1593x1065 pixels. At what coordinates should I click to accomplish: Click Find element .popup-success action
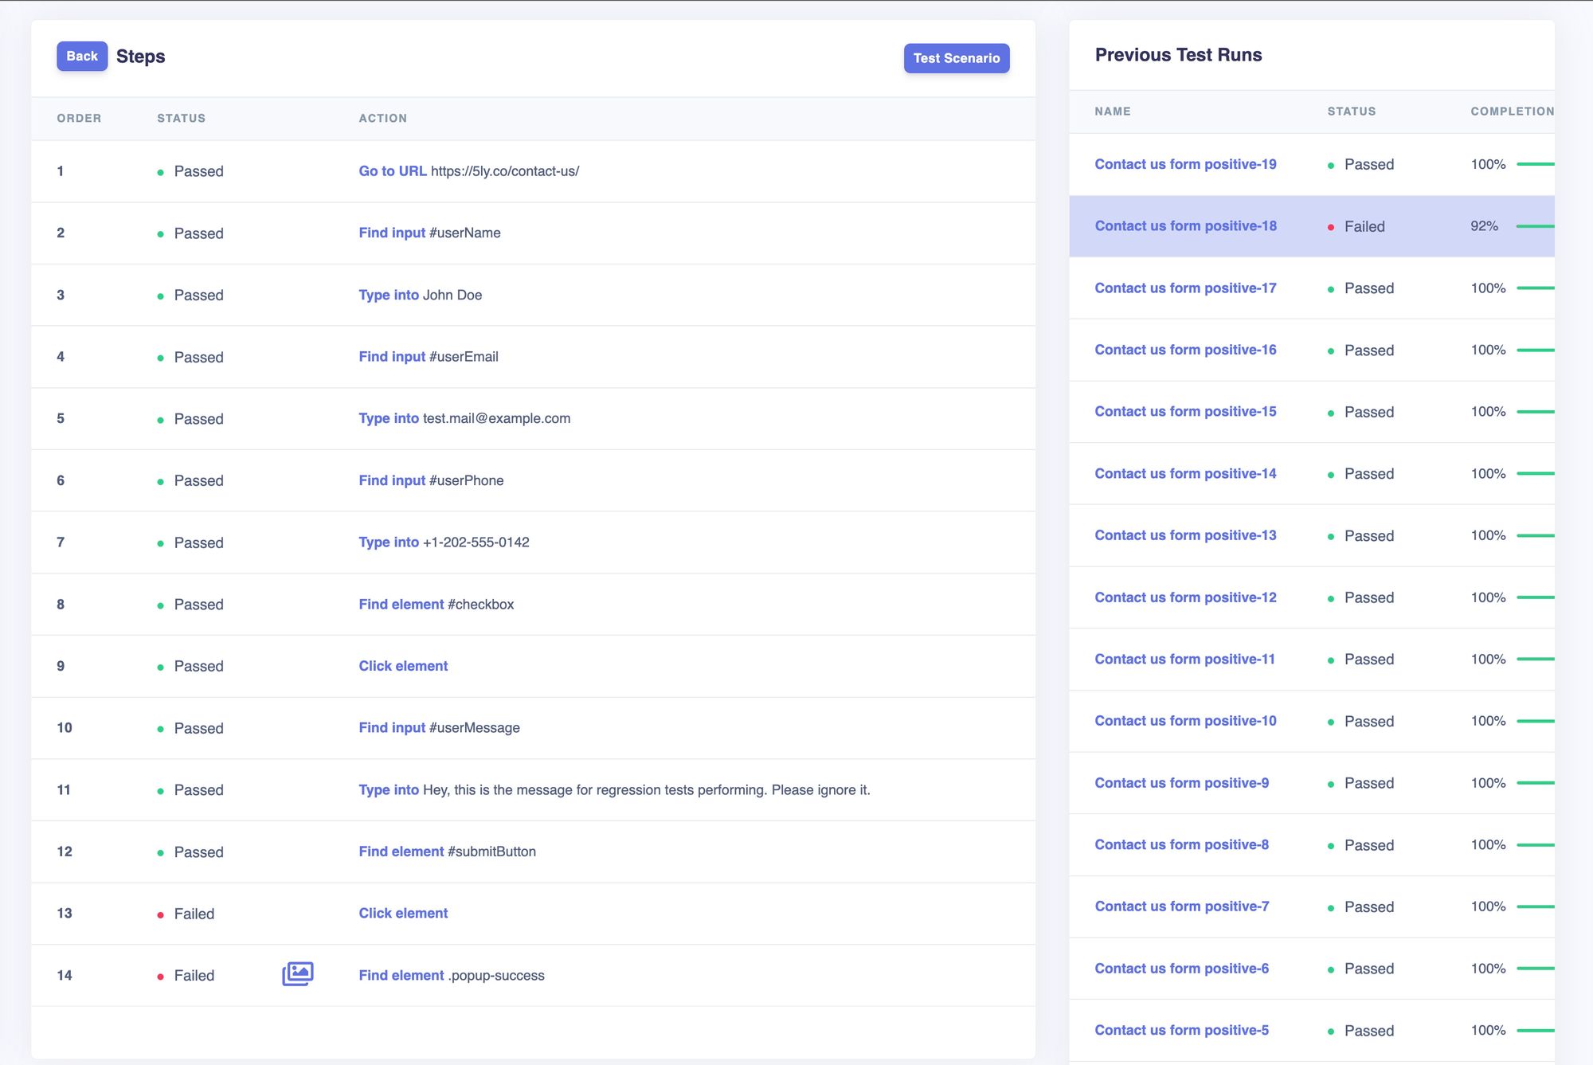point(452,976)
